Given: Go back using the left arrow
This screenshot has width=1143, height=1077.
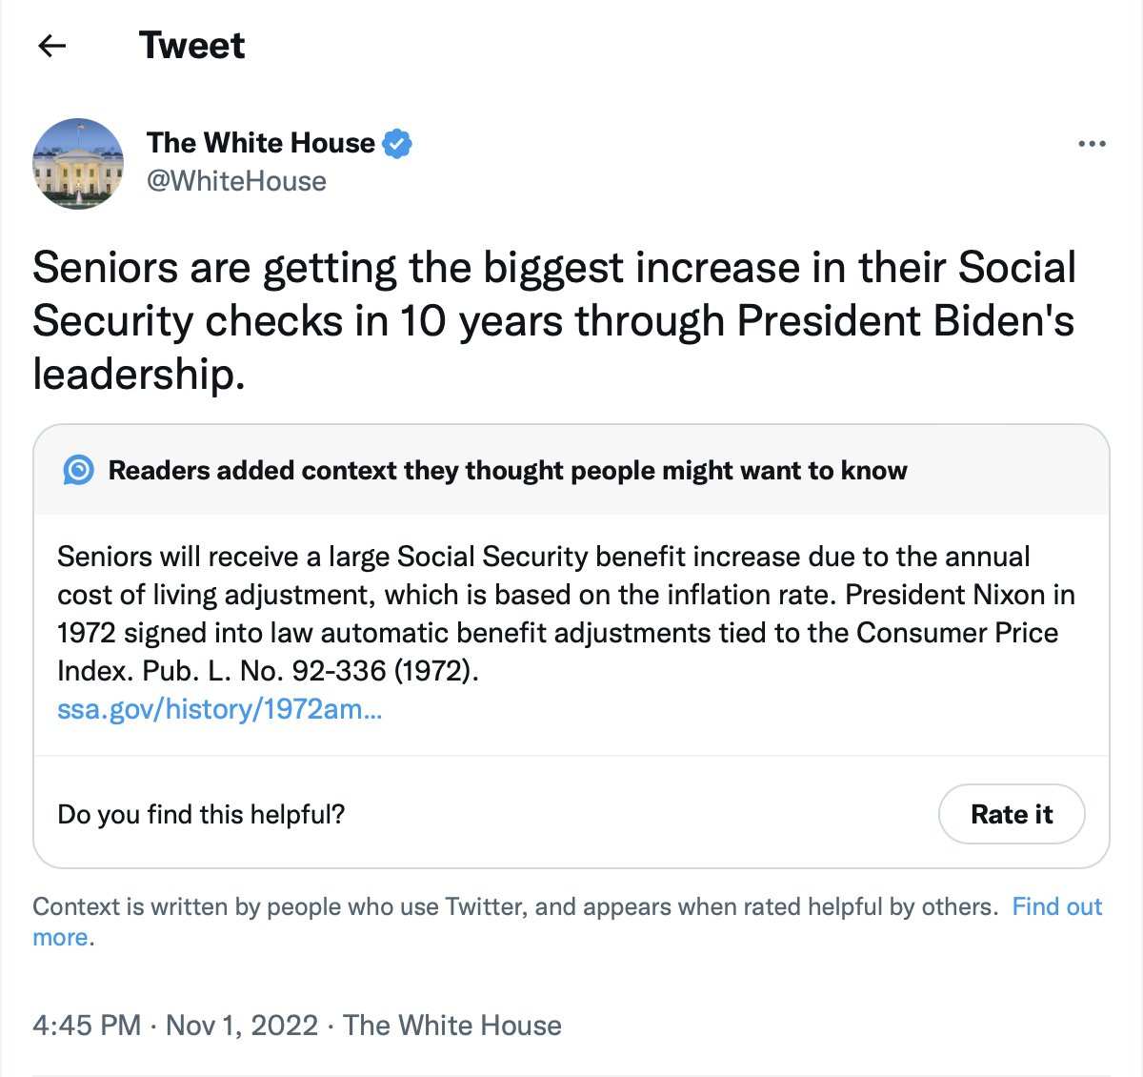Looking at the screenshot, I should (51, 46).
